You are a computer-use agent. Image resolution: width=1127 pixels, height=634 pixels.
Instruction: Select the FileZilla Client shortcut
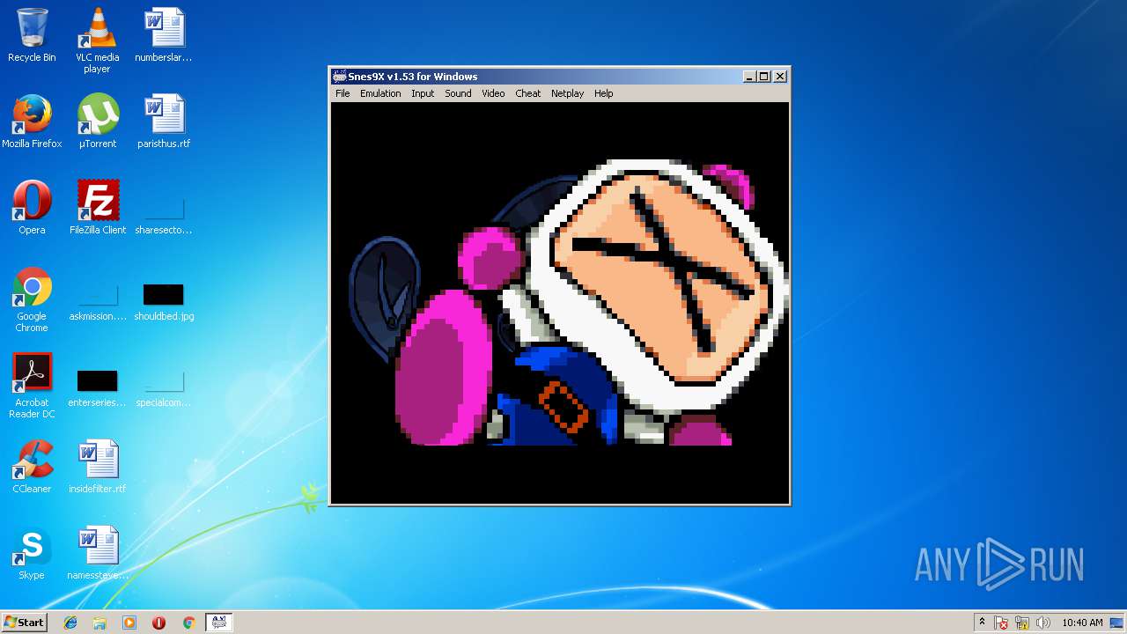pos(98,208)
